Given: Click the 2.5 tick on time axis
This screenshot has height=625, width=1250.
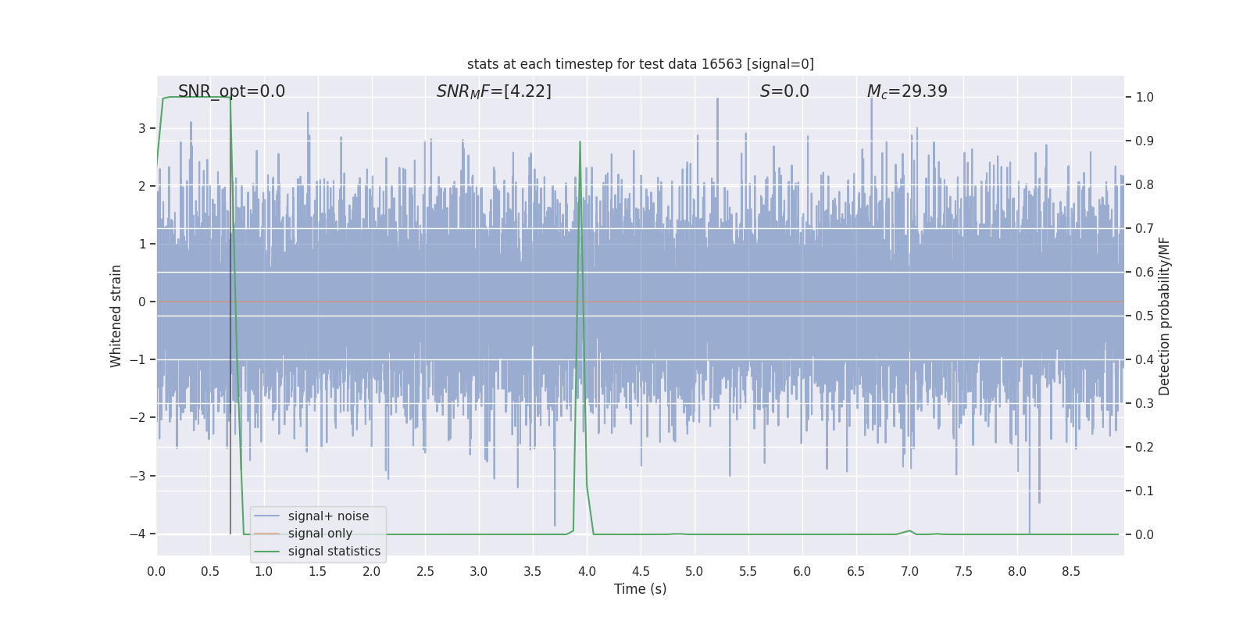Looking at the screenshot, I should (x=425, y=571).
